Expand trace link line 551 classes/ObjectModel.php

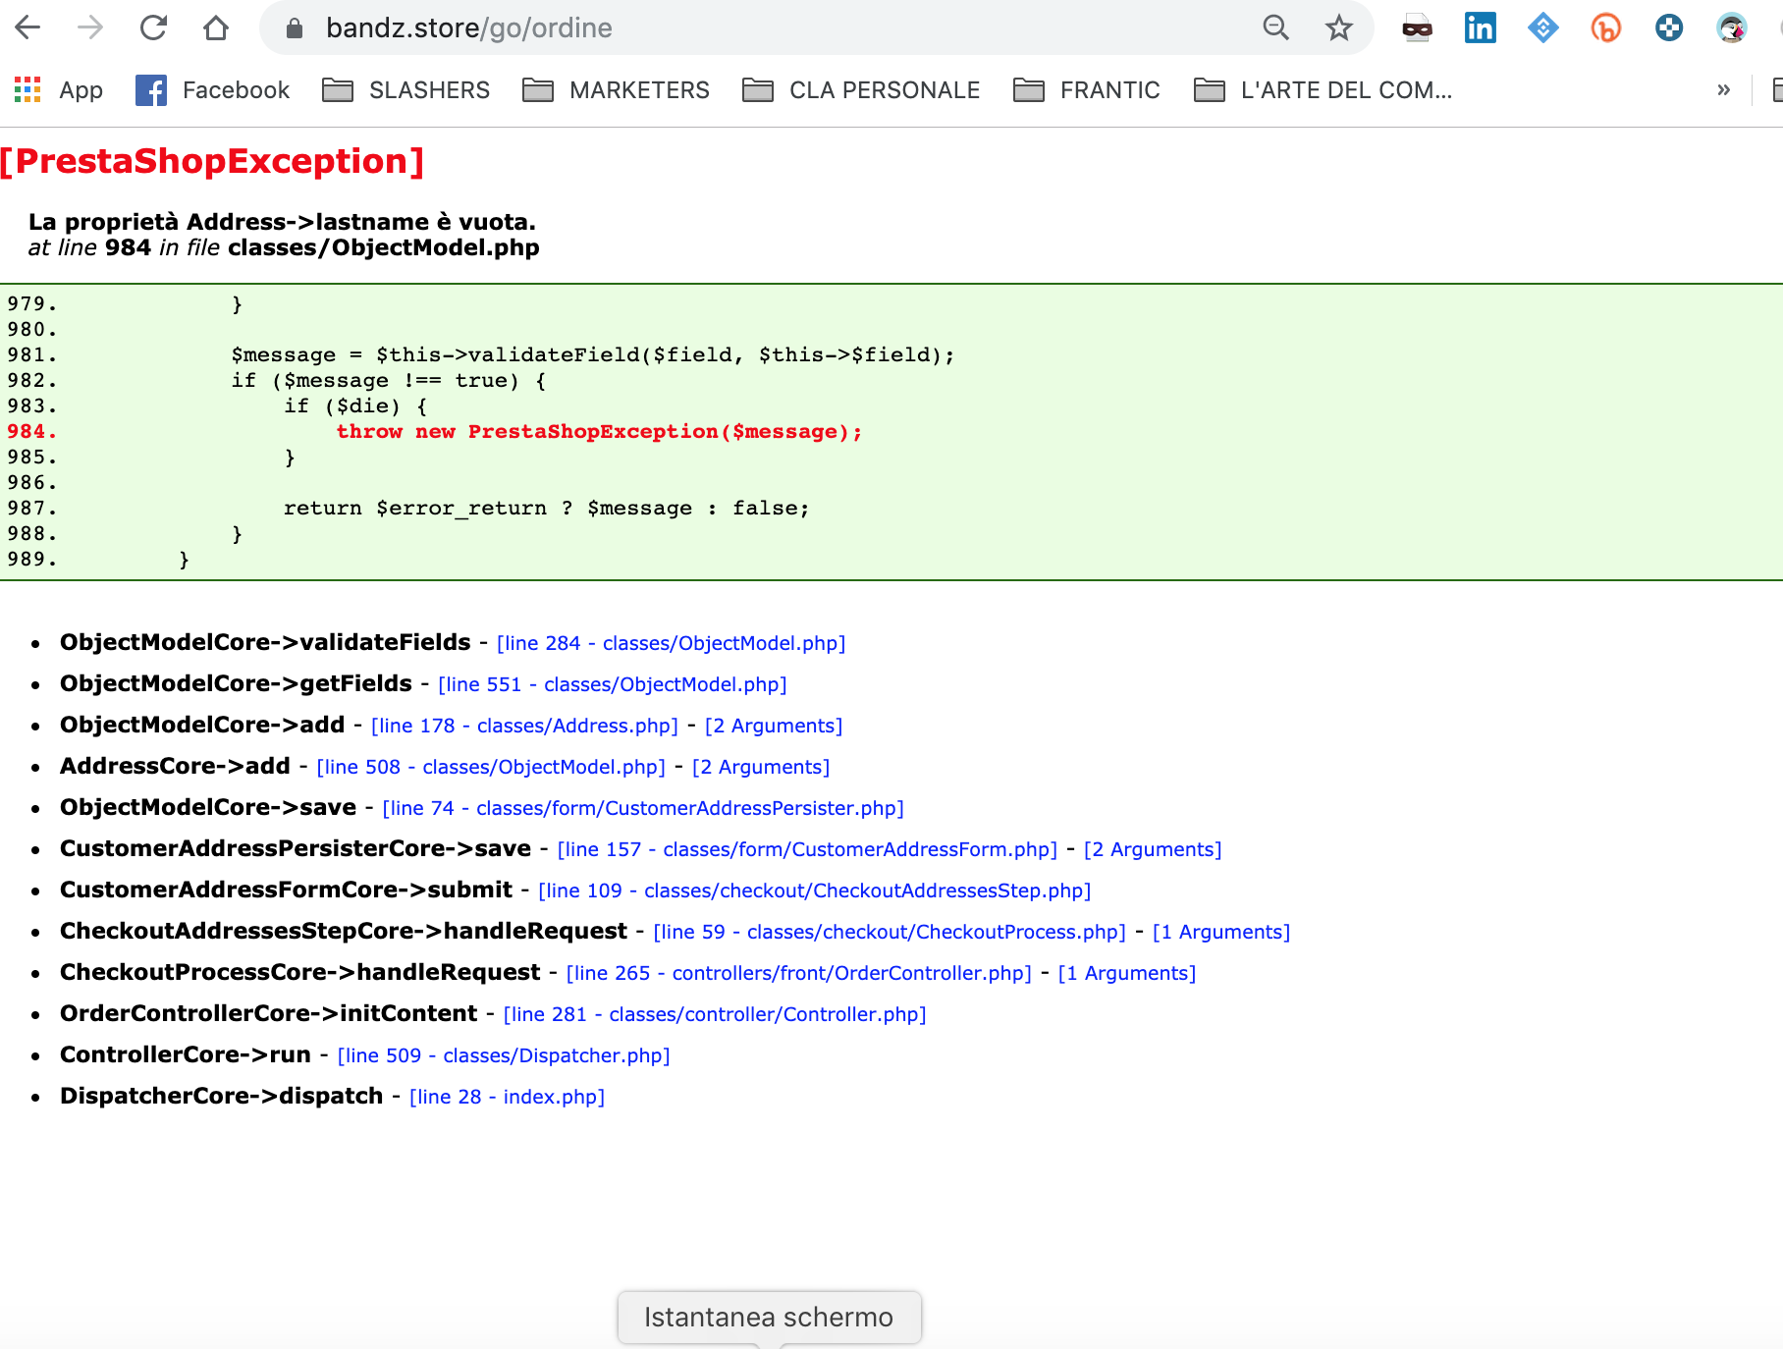(x=613, y=684)
